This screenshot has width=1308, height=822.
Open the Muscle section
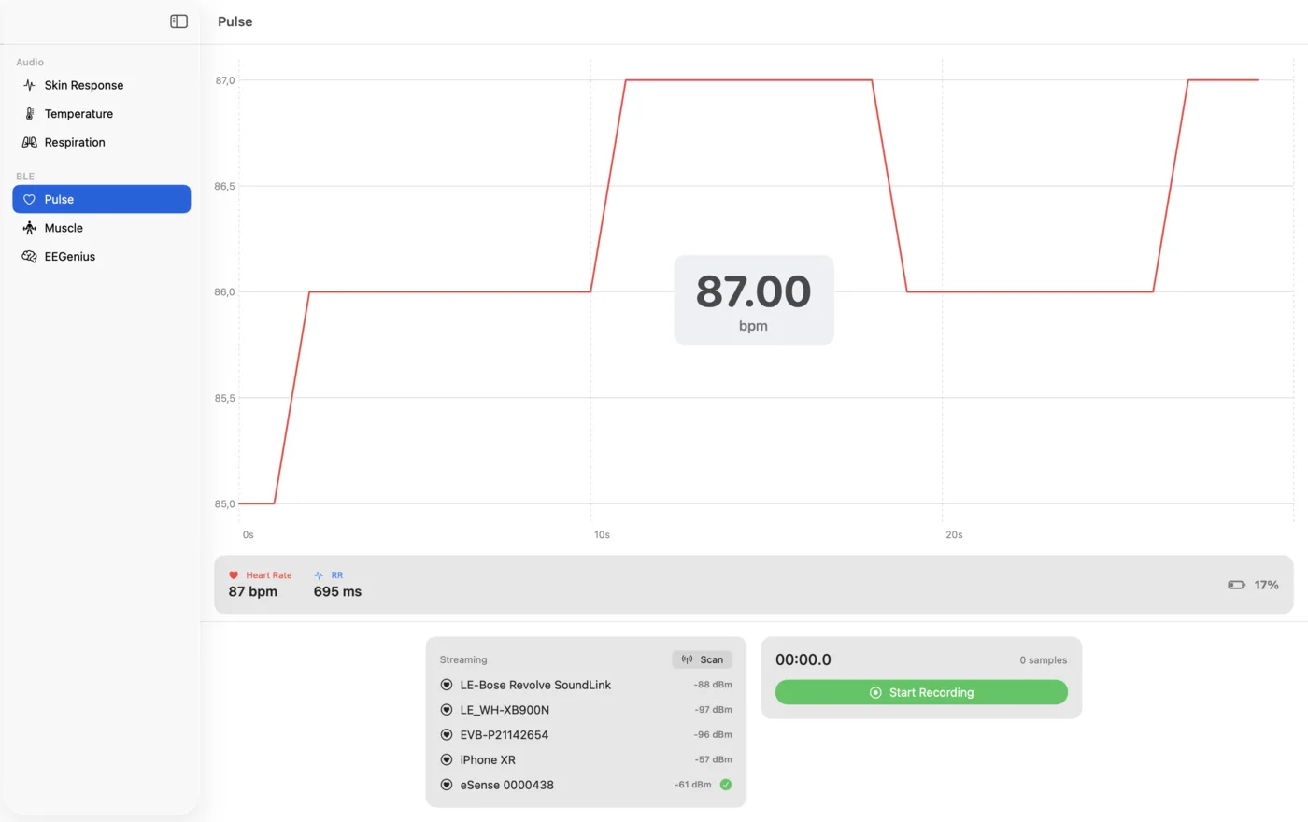[101, 228]
